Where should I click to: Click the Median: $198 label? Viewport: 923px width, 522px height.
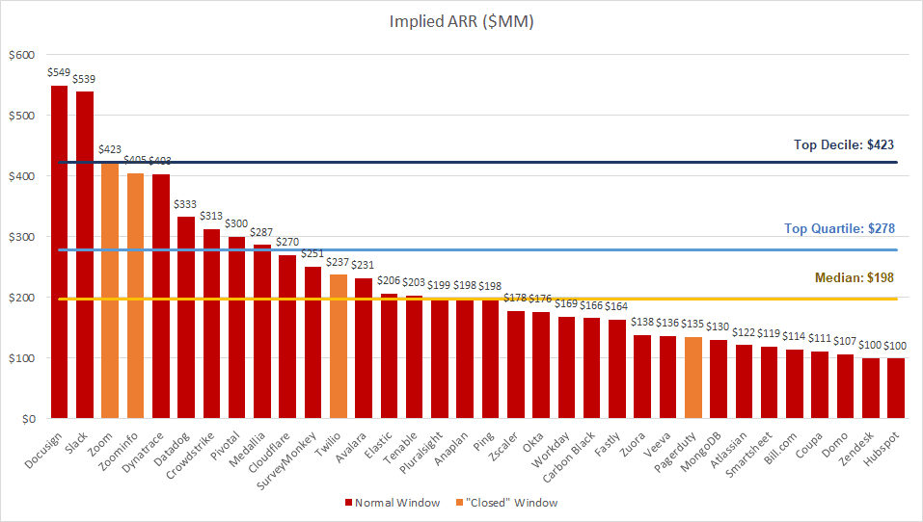point(855,277)
